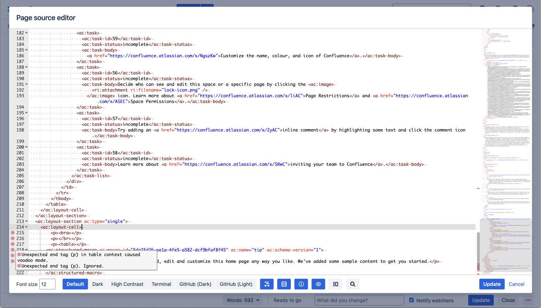This screenshot has width=541, height=308.
Task: Click the code minimap viewport slider
Action: pos(506,245)
